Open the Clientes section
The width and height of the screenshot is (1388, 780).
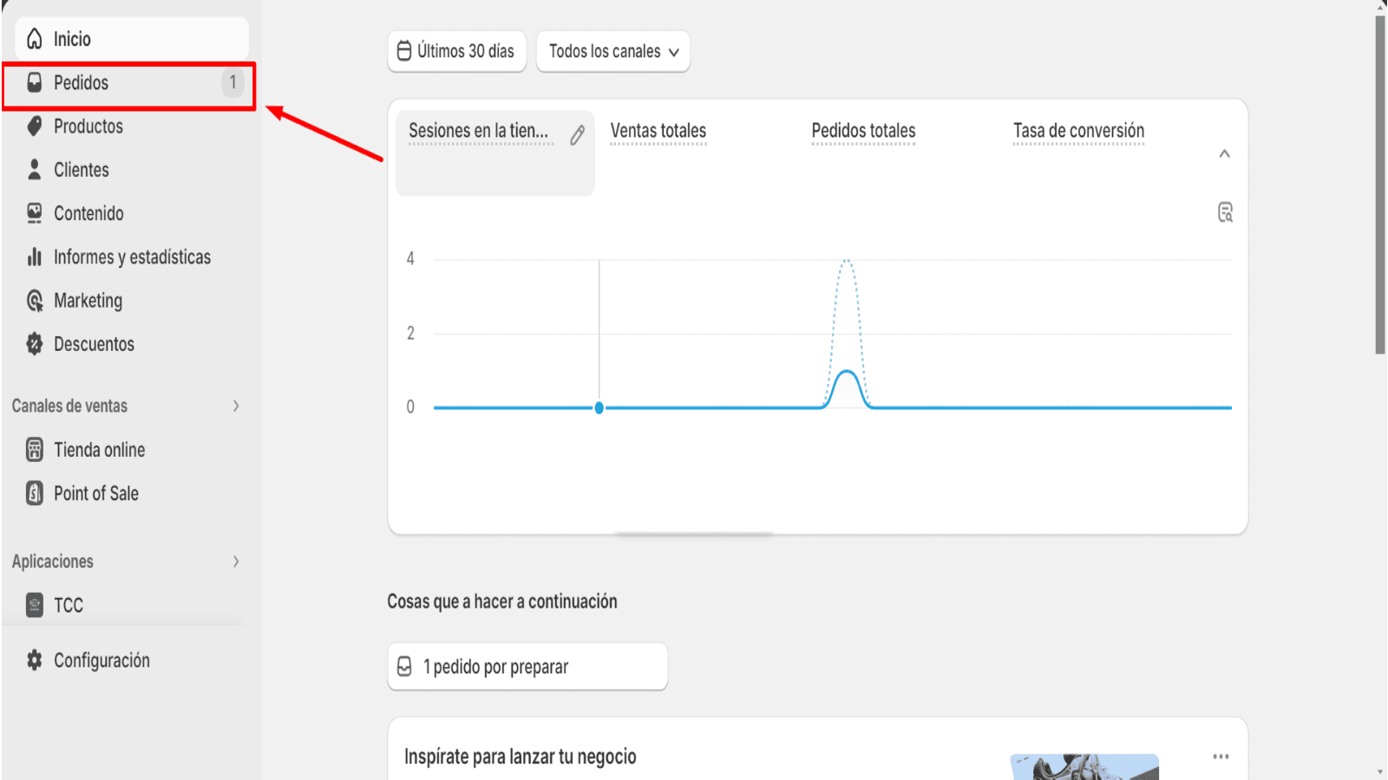[x=79, y=169]
